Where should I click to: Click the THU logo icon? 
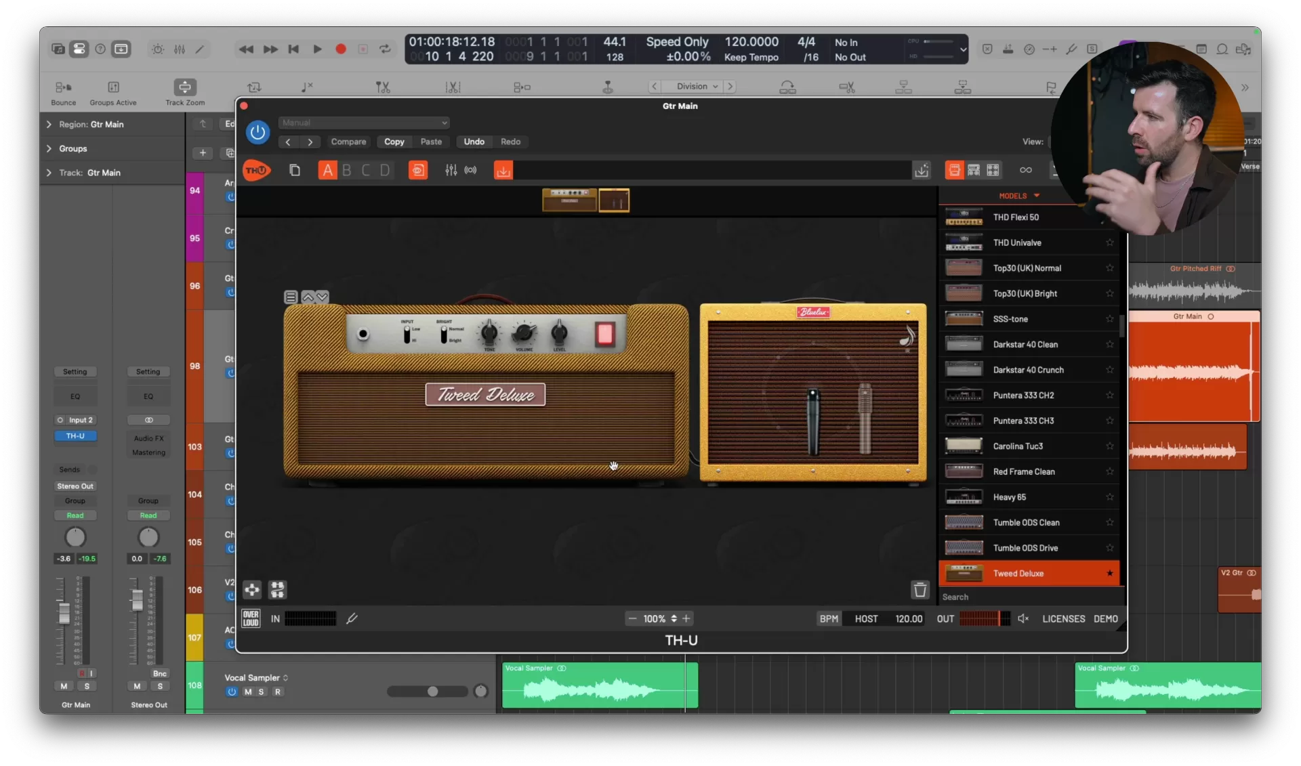click(255, 170)
